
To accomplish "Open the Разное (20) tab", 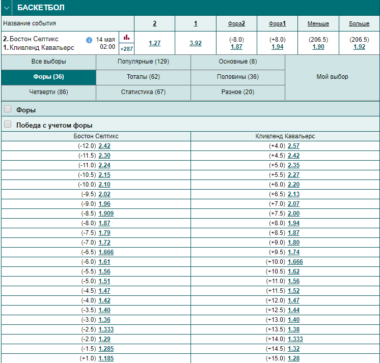I will pos(238,92).
